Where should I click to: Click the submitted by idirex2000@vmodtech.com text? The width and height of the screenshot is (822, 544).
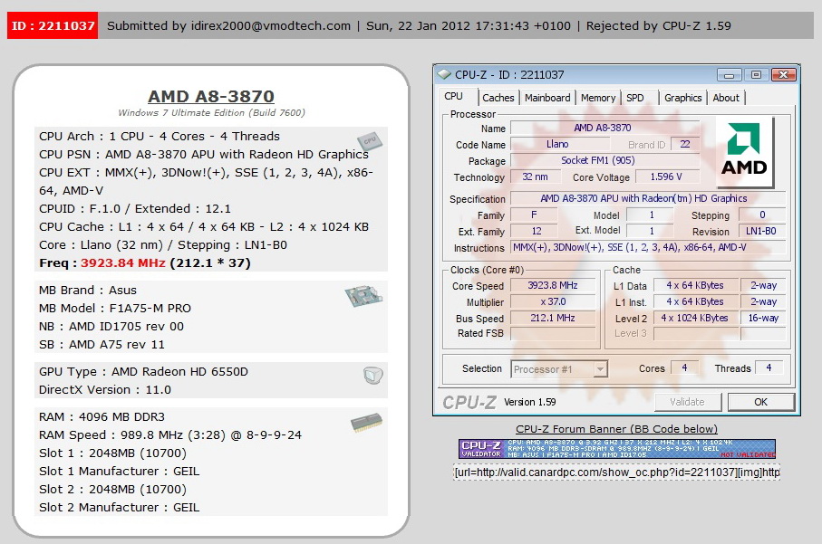tap(228, 25)
